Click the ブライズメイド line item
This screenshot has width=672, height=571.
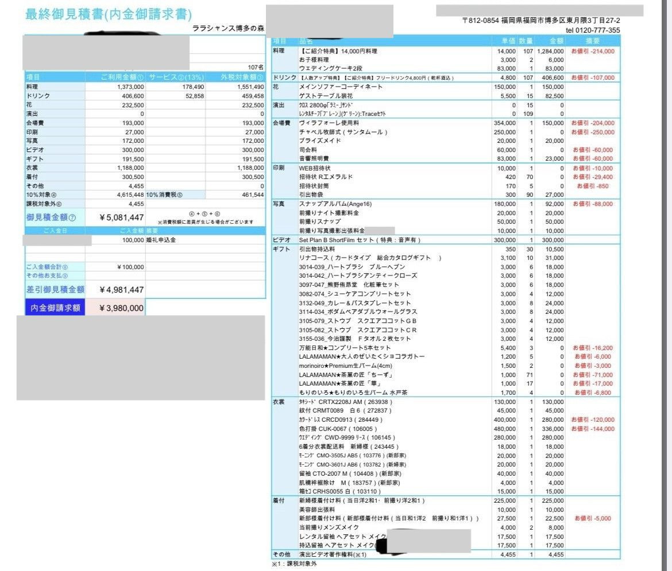pyautogui.click(x=320, y=141)
